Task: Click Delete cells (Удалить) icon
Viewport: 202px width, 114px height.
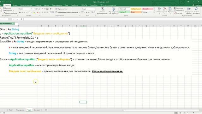Action: coord(165,9)
